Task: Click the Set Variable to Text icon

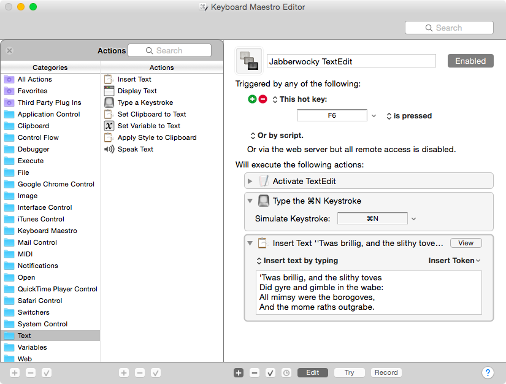Action: [x=109, y=126]
